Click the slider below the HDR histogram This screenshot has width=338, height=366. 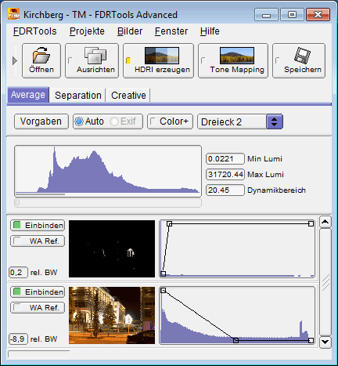click(108, 202)
